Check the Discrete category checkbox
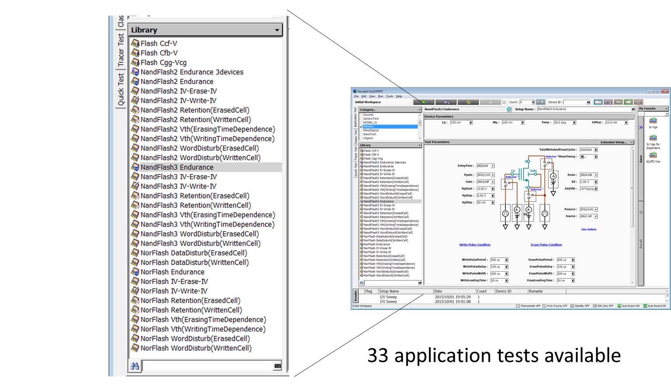 coord(361,115)
